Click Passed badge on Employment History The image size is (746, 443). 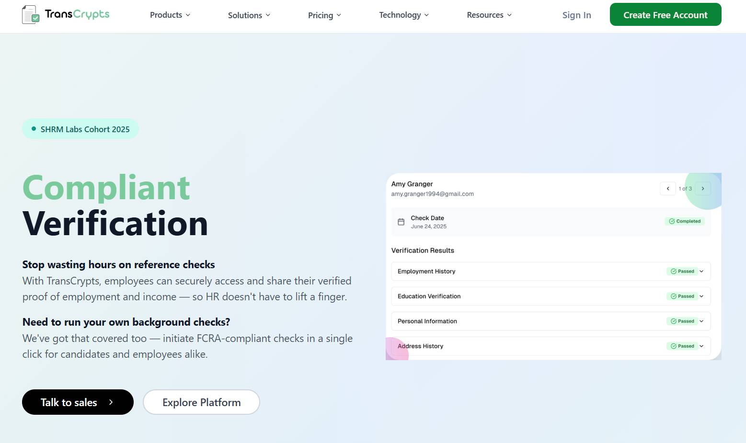pos(682,272)
